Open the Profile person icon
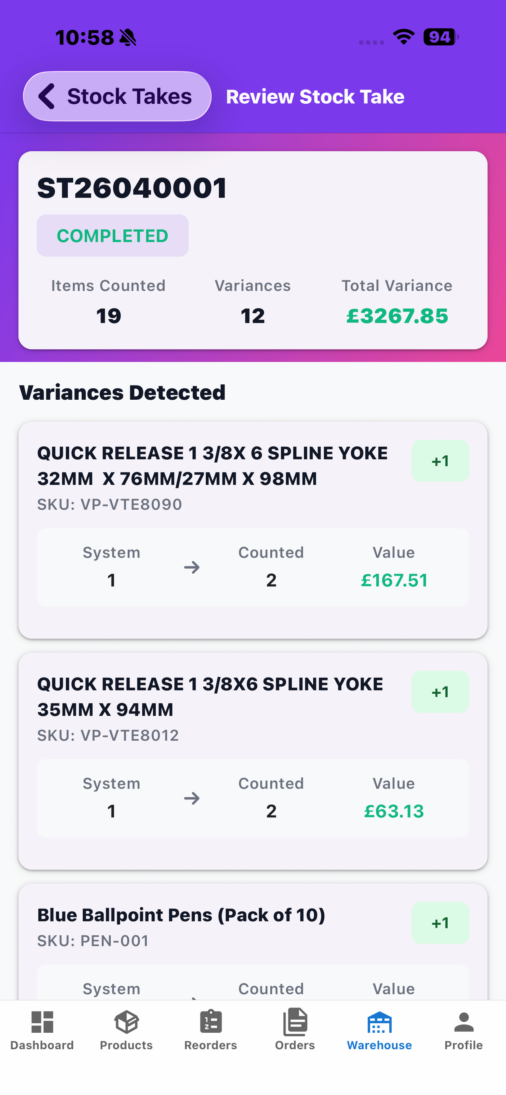The width and height of the screenshot is (506, 1095). (x=463, y=1022)
